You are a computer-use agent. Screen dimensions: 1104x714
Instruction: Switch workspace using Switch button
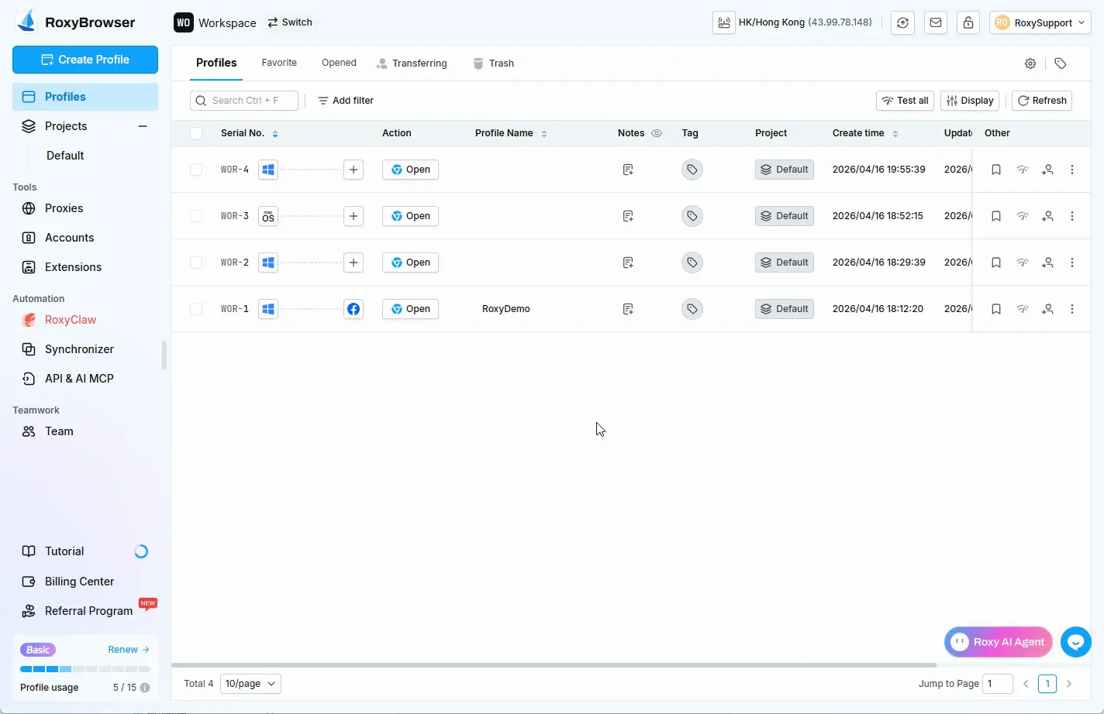click(290, 22)
